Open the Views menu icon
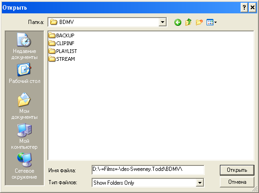This screenshot has width=259, height=193. (x=212, y=22)
